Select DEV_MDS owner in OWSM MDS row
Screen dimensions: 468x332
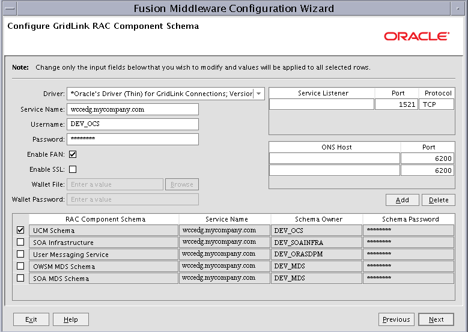[x=317, y=266]
